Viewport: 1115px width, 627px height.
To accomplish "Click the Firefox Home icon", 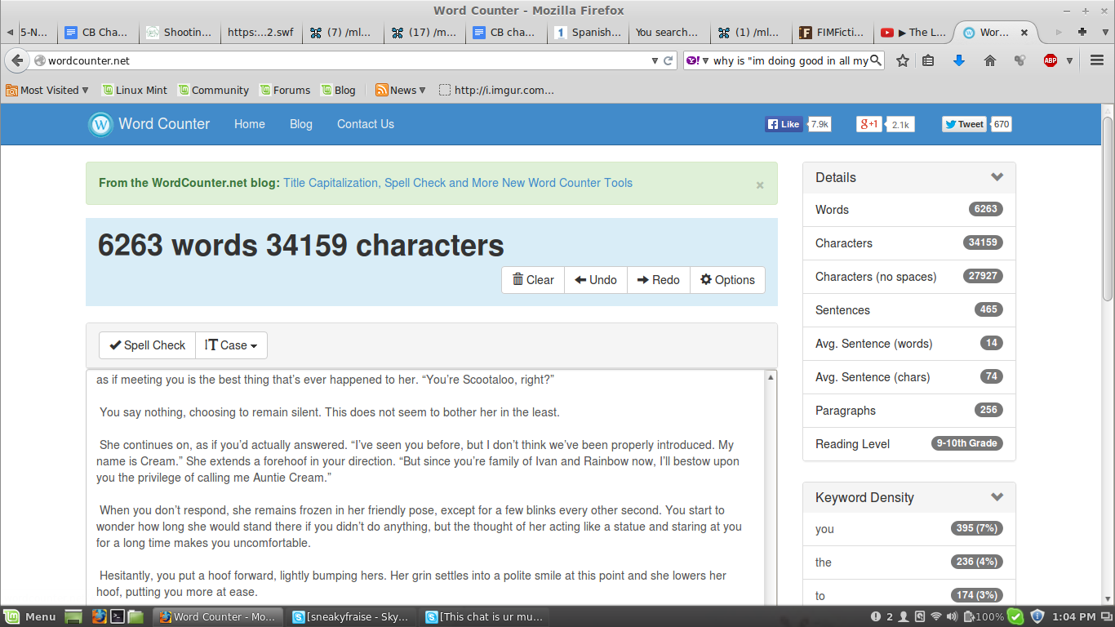I will pyautogui.click(x=990, y=60).
